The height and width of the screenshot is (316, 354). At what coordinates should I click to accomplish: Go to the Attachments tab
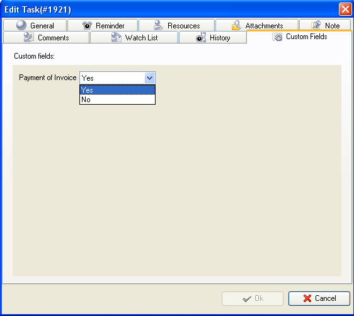point(257,25)
